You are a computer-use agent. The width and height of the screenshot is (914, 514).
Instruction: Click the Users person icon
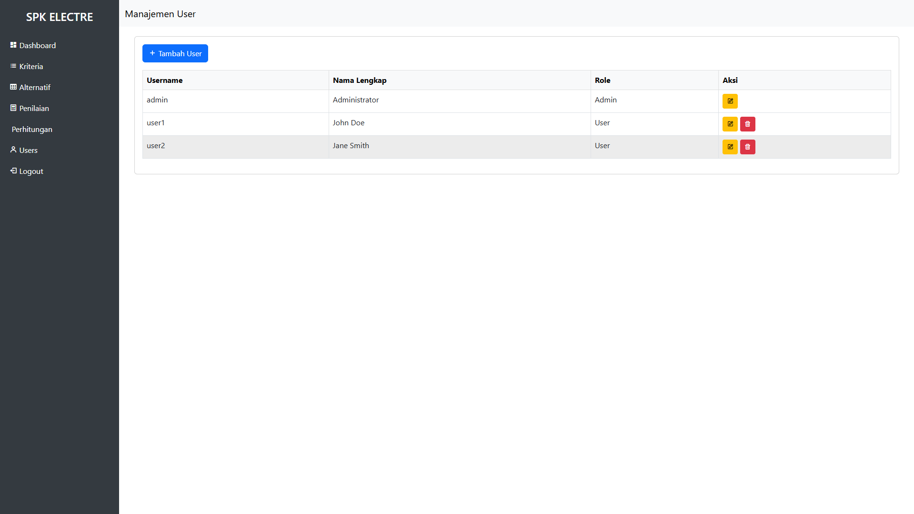13,150
